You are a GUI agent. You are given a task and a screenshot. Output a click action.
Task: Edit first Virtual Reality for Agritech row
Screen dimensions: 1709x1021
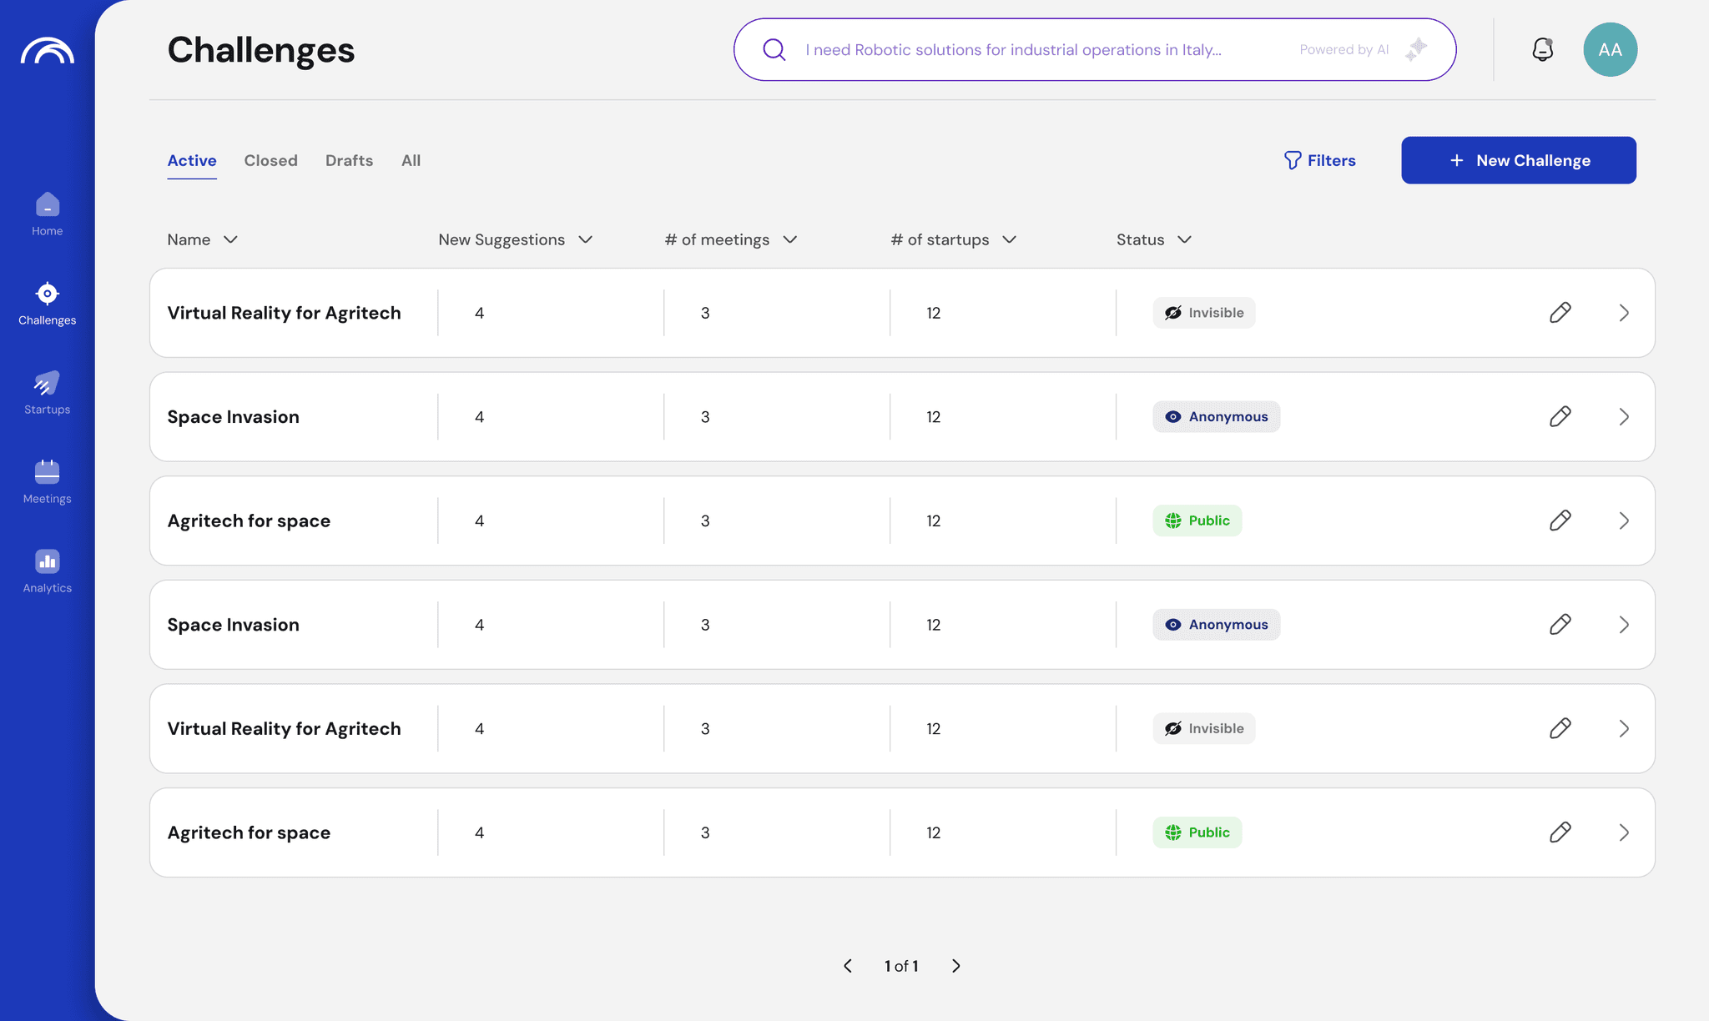click(1560, 313)
